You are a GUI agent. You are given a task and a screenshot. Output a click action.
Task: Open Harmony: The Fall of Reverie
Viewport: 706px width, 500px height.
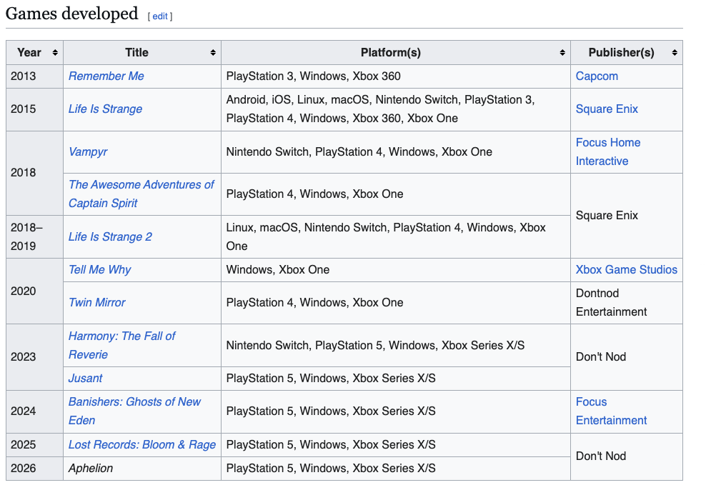(121, 336)
